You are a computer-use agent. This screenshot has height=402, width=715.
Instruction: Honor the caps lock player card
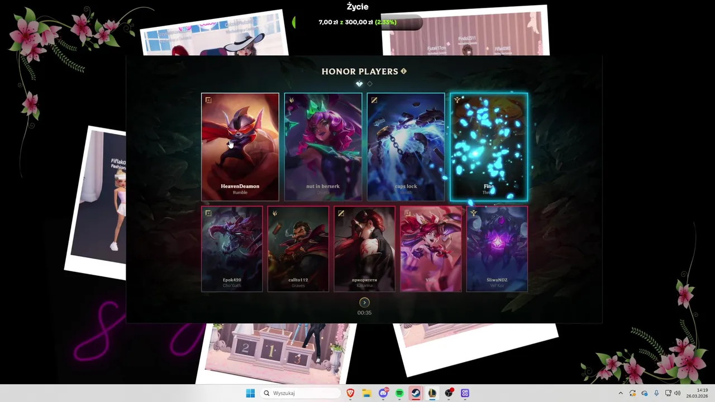(x=406, y=147)
